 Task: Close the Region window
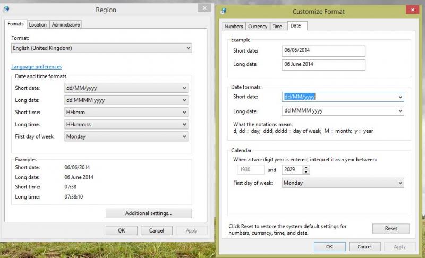[x=204, y=8]
